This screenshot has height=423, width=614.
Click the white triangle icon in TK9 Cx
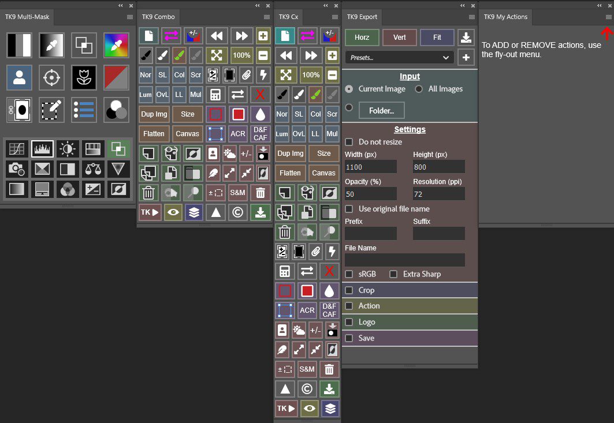coord(285,389)
